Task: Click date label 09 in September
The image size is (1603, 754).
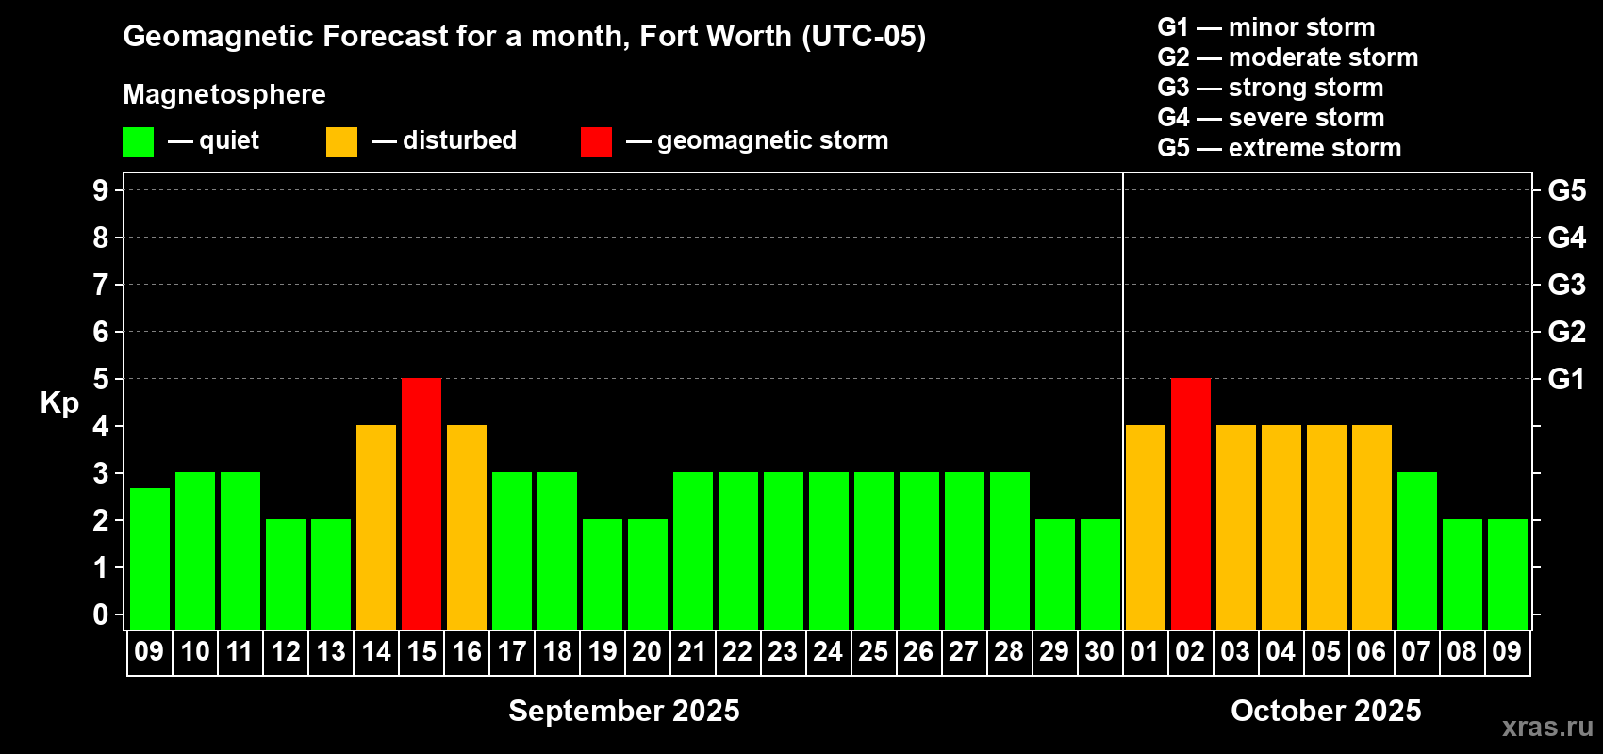Action: [149, 651]
